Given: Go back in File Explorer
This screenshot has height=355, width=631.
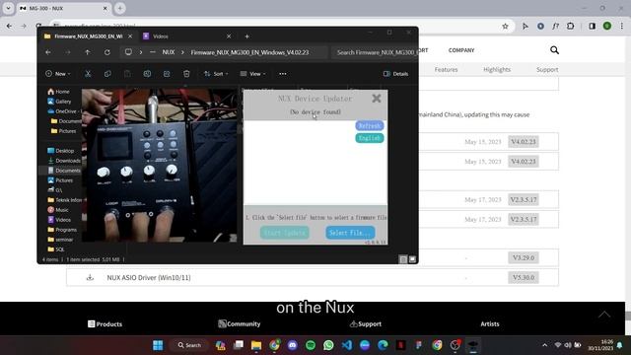Looking at the screenshot, I should click(x=48, y=52).
